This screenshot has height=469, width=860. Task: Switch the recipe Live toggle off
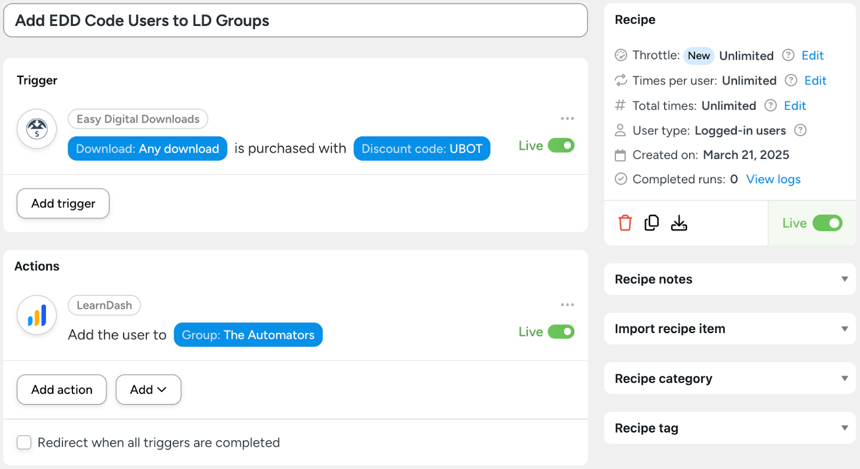[827, 223]
